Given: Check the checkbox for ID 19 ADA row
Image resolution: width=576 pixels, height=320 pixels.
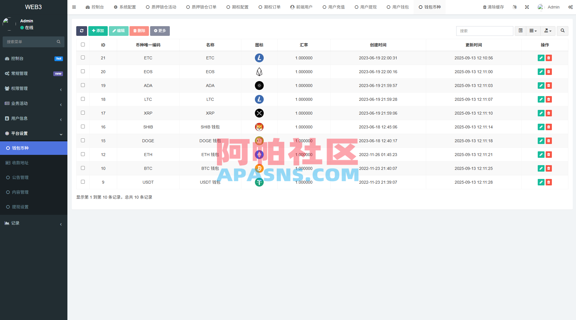Looking at the screenshot, I should click(83, 85).
